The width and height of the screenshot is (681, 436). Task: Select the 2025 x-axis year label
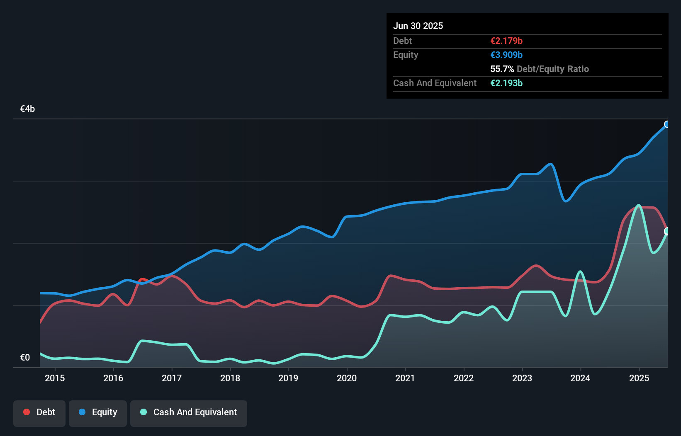tap(639, 378)
